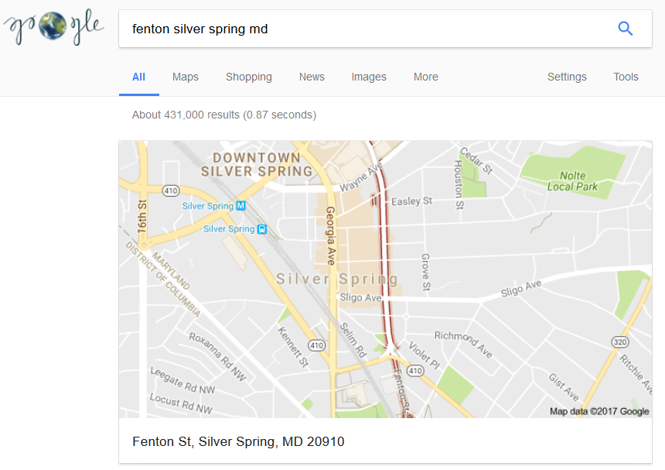Expand the Tools search filters
The image size is (665, 470).
(626, 77)
